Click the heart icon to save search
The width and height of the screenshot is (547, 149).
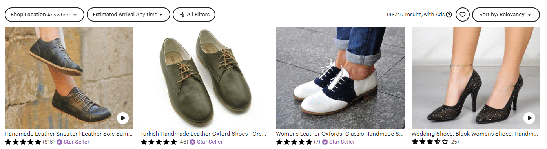pos(462,15)
